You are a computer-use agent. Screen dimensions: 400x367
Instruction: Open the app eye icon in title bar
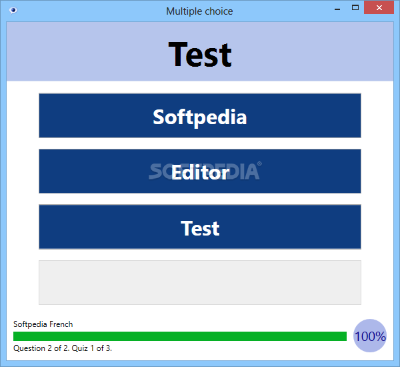[13, 11]
